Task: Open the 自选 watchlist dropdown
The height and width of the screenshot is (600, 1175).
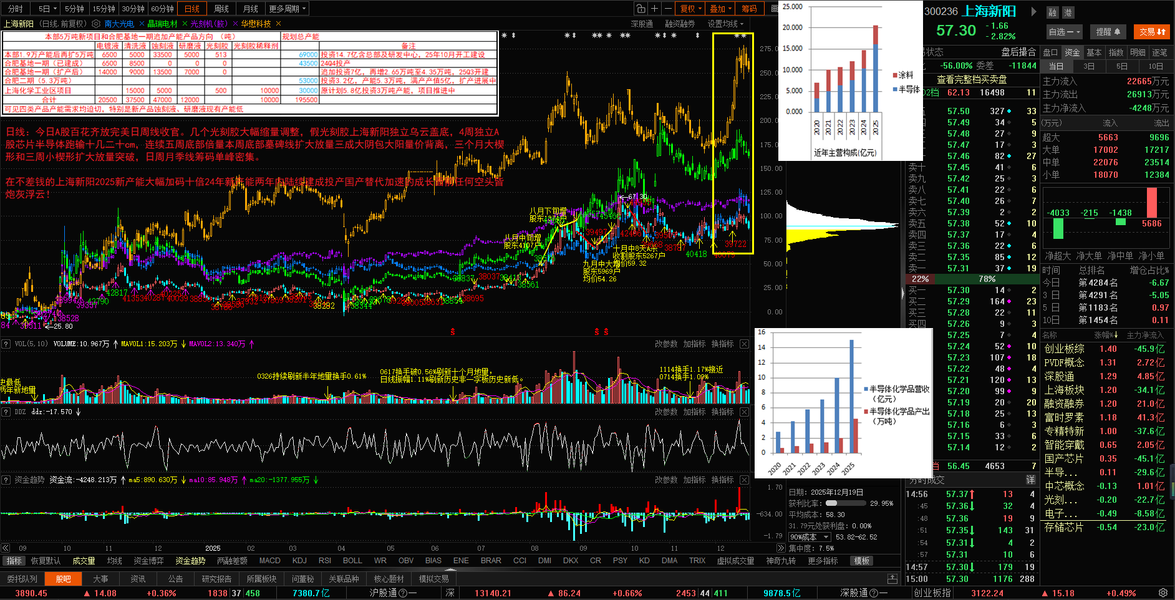Action: point(1064,32)
